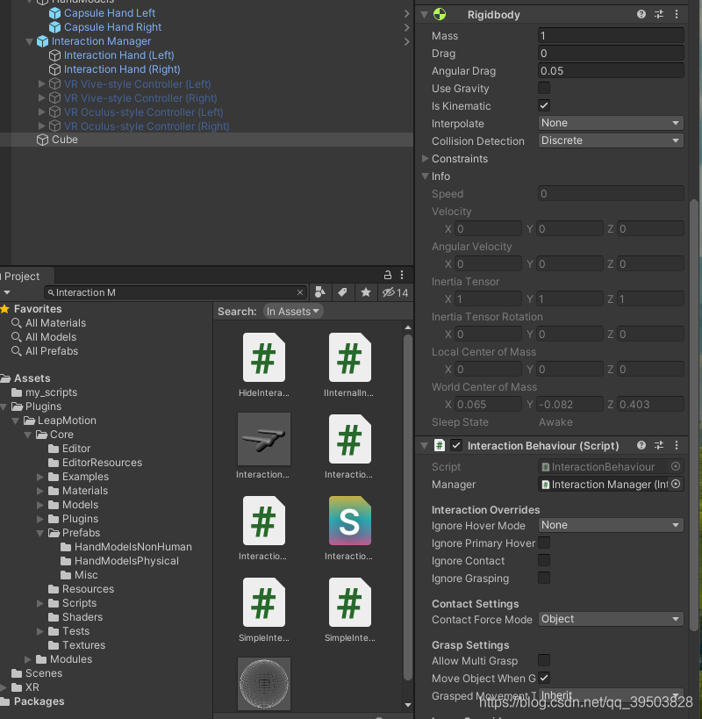Select Interaction Hand (Left) in hierarchy

pos(118,55)
